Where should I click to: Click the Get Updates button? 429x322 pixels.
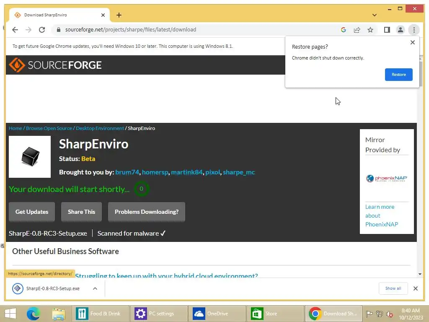pos(32,212)
